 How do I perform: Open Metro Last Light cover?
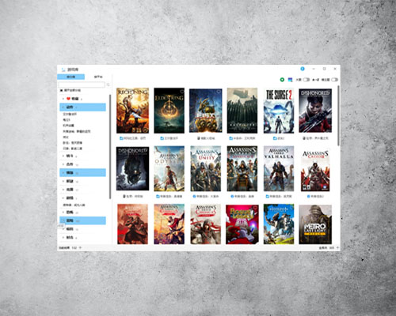[315, 224]
